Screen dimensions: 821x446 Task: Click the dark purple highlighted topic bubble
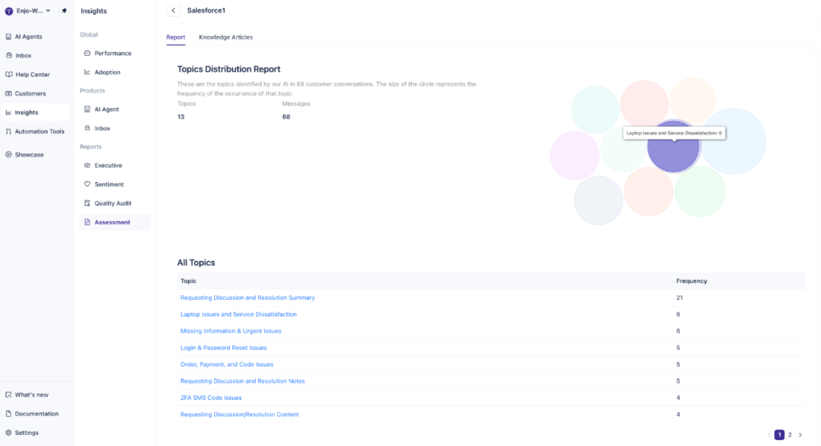673,148
